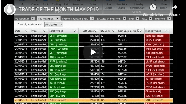This screenshot has width=186, height=104.
Task: Sort by Right Symbol column header
Action: (x=153, y=31)
